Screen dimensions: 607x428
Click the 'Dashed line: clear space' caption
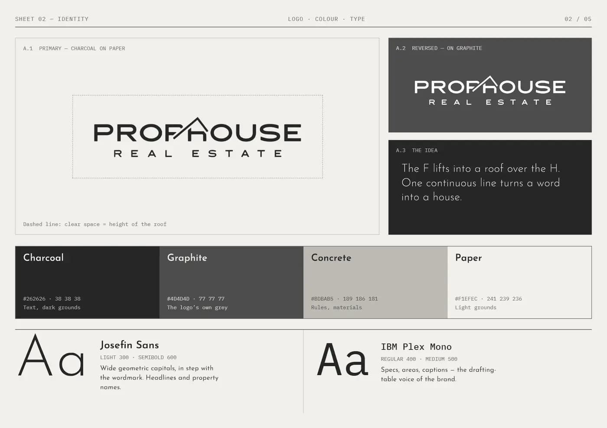[95, 224]
